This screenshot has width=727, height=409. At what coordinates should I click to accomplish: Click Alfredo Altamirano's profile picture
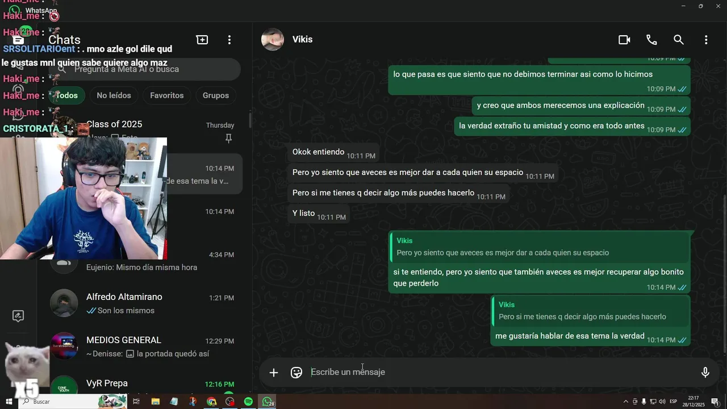(64, 303)
